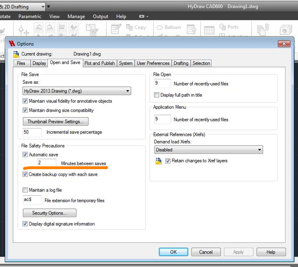Viewport: 298px width, 267px height.
Task: Click Application Menu recently-used files field
Action: click(163, 119)
